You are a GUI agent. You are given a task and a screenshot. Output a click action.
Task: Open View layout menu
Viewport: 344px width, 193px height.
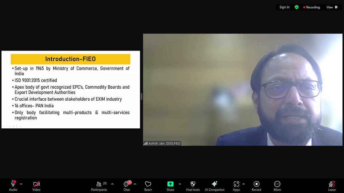[332, 7]
